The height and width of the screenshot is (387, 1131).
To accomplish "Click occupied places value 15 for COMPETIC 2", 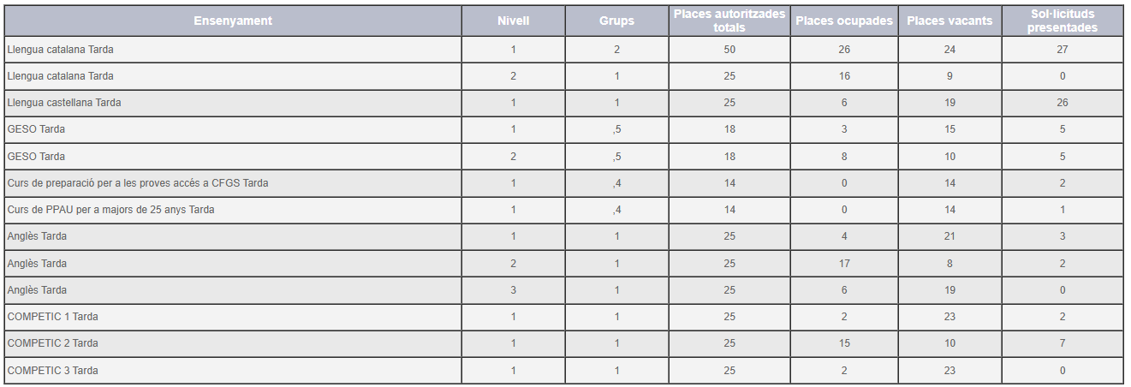I will click(843, 343).
